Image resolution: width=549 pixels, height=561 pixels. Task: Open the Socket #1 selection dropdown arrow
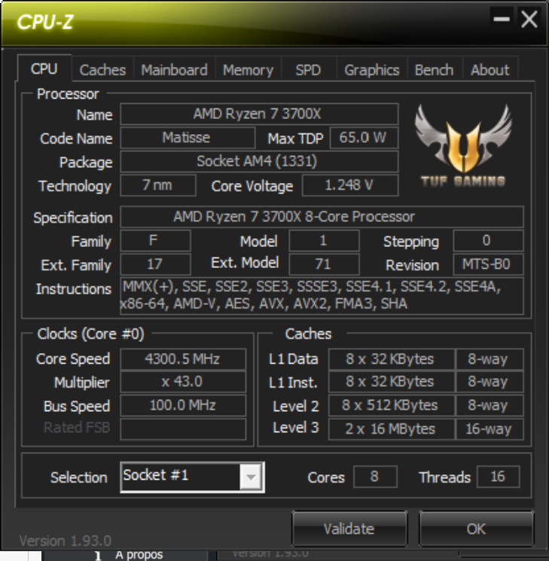251,477
